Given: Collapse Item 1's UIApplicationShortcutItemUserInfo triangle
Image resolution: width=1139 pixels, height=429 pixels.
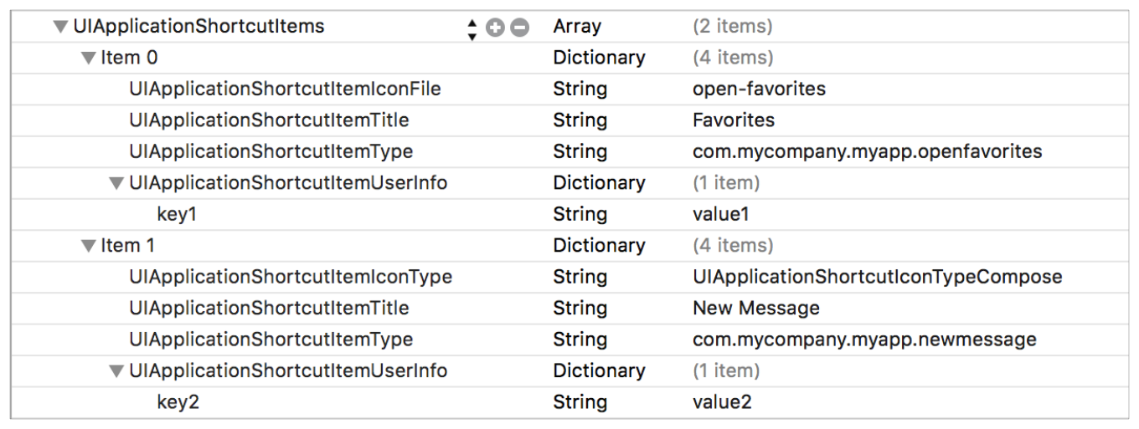Looking at the screenshot, I should [x=116, y=372].
